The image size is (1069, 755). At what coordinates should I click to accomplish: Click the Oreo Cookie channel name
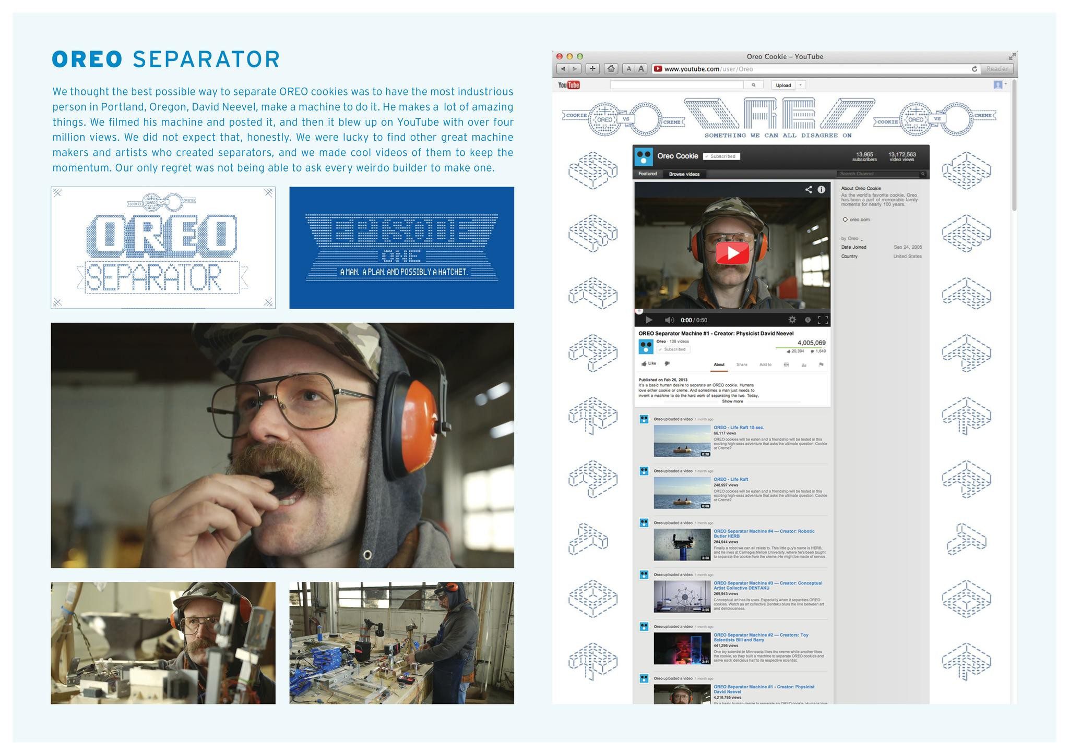678,156
